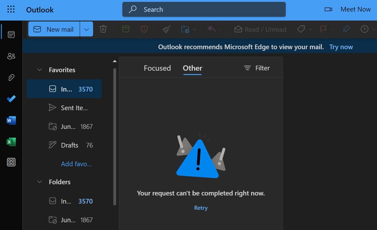Collapse the Folders section
The height and width of the screenshot is (230, 377).
40,182
